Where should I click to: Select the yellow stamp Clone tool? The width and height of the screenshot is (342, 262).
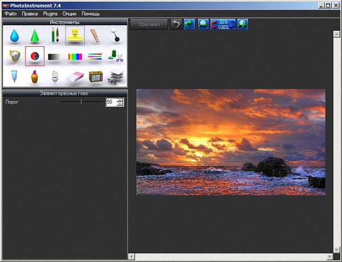(75, 35)
